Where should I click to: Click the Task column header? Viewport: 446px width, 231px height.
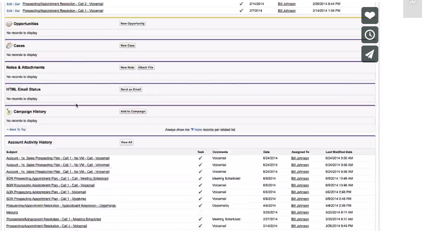[x=201, y=152]
